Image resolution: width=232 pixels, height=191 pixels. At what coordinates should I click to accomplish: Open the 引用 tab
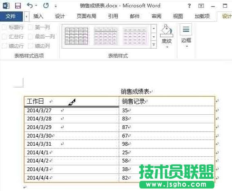coord(113,16)
